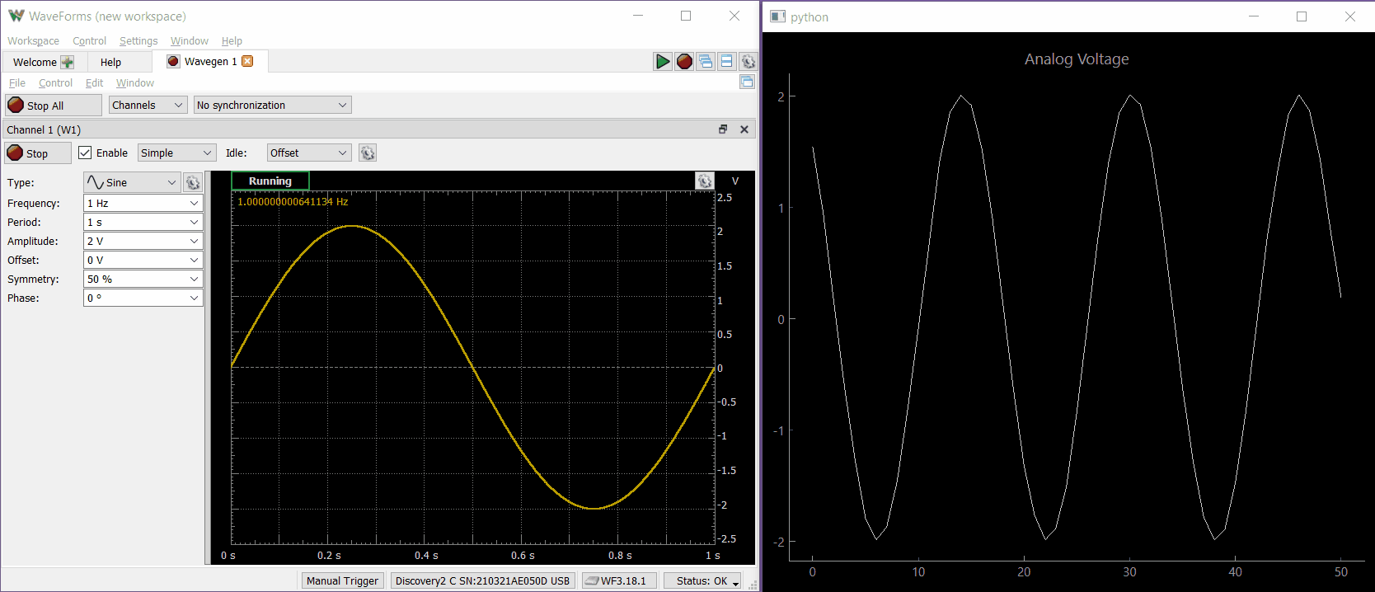Switch to the Help tab
This screenshot has height=592, width=1375.
coord(110,63)
